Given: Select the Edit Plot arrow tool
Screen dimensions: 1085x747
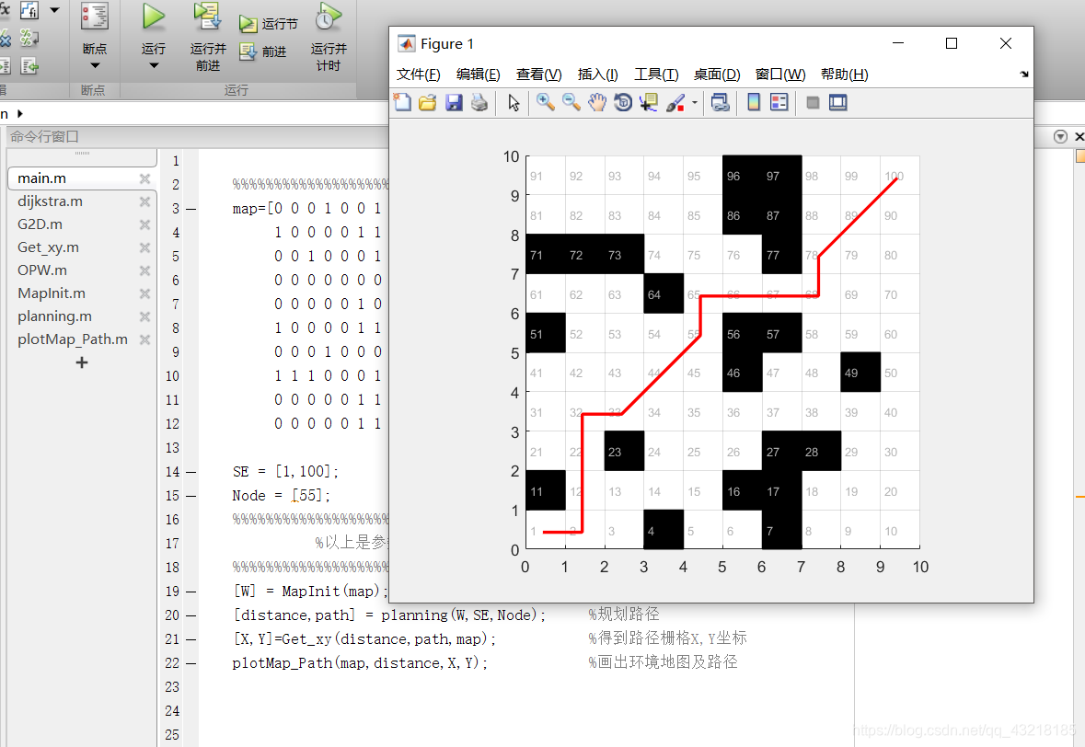Looking at the screenshot, I should point(514,102).
